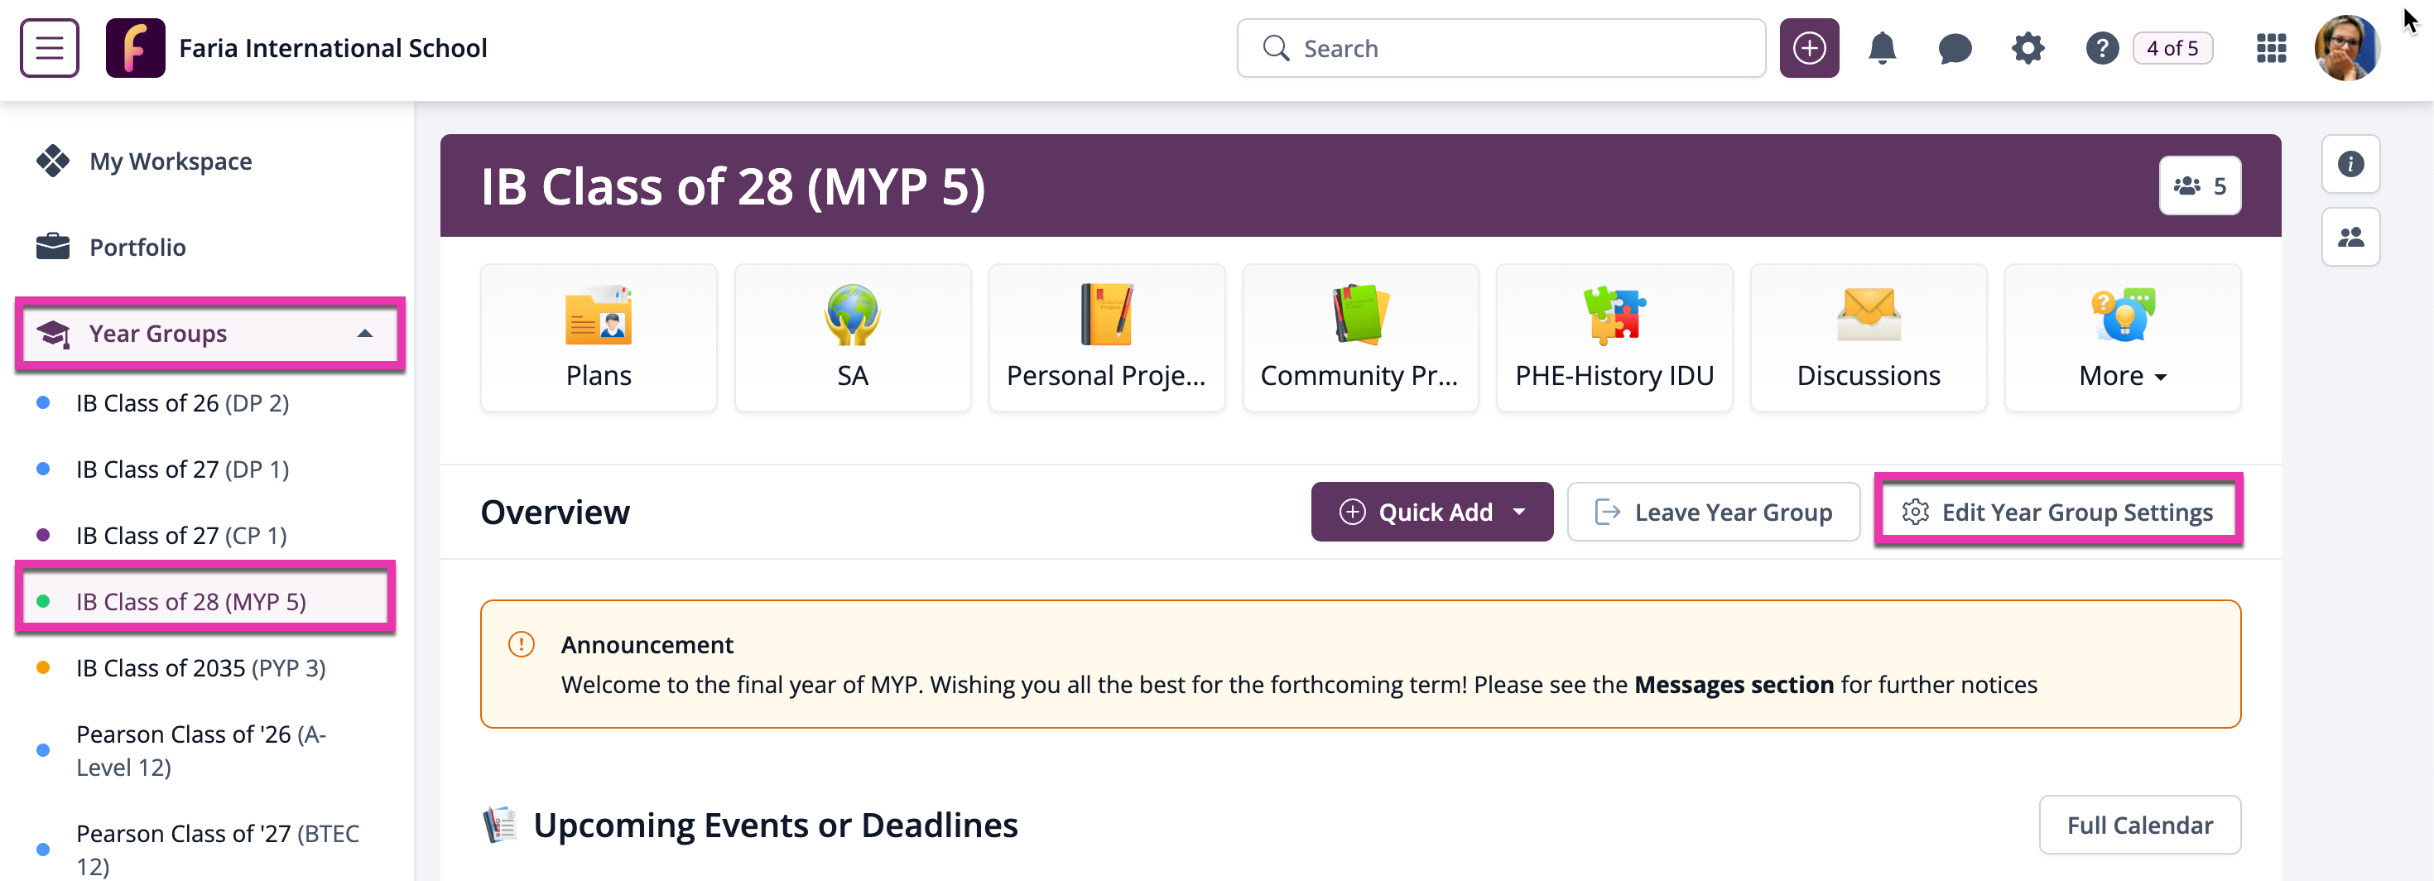The width and height of the screenshot is (2434, 881).
Task: Click the purple plus add button
Action: tap(1808, 48)
